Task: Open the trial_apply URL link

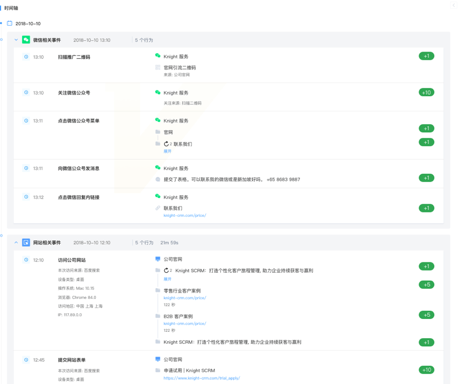Action: (x=202, y=378)
